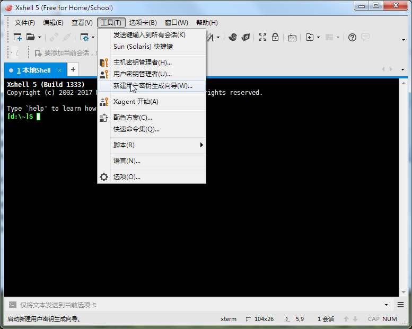Expand the Font dropdown arrow

218,38
